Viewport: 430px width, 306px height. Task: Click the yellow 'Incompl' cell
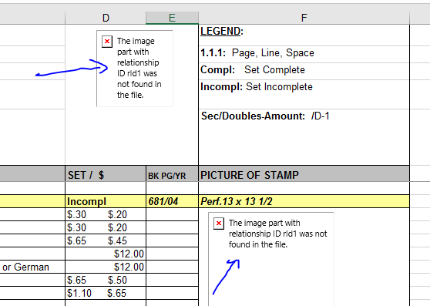click(106, 201)
